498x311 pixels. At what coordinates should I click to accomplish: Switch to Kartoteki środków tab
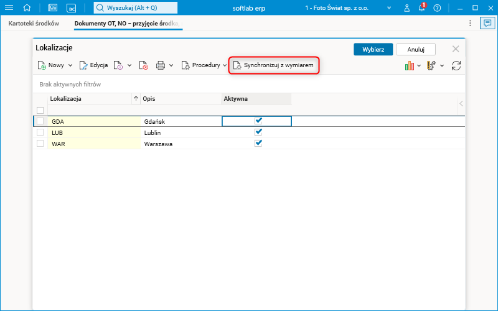(x=34, y=23)
